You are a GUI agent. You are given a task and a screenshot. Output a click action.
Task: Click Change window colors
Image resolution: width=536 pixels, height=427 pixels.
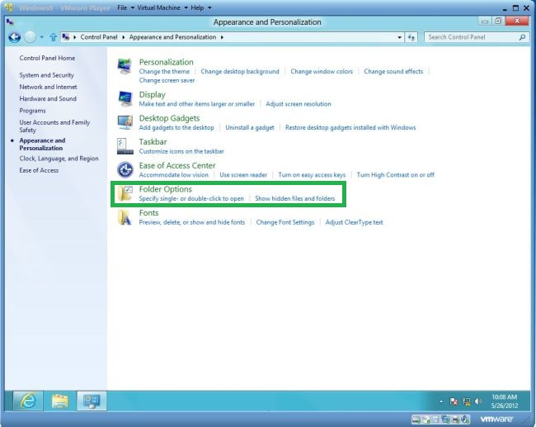[322, 71]
